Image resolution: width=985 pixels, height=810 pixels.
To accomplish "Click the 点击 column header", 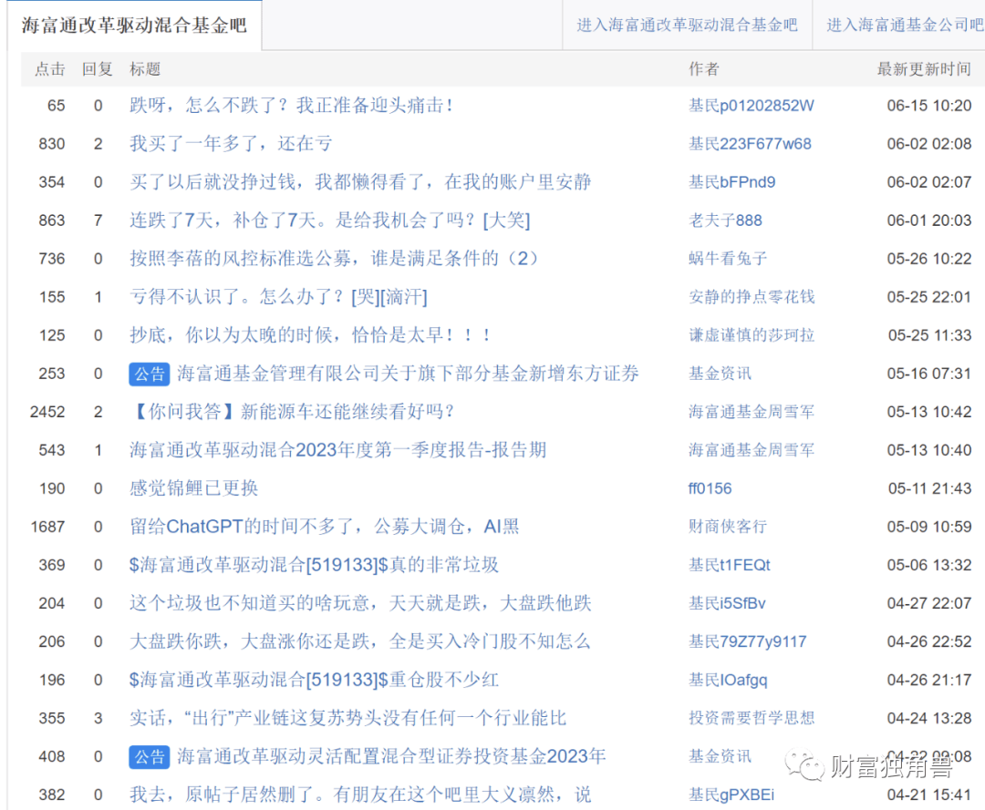I will pyautogui.click(x=50, y=69).
